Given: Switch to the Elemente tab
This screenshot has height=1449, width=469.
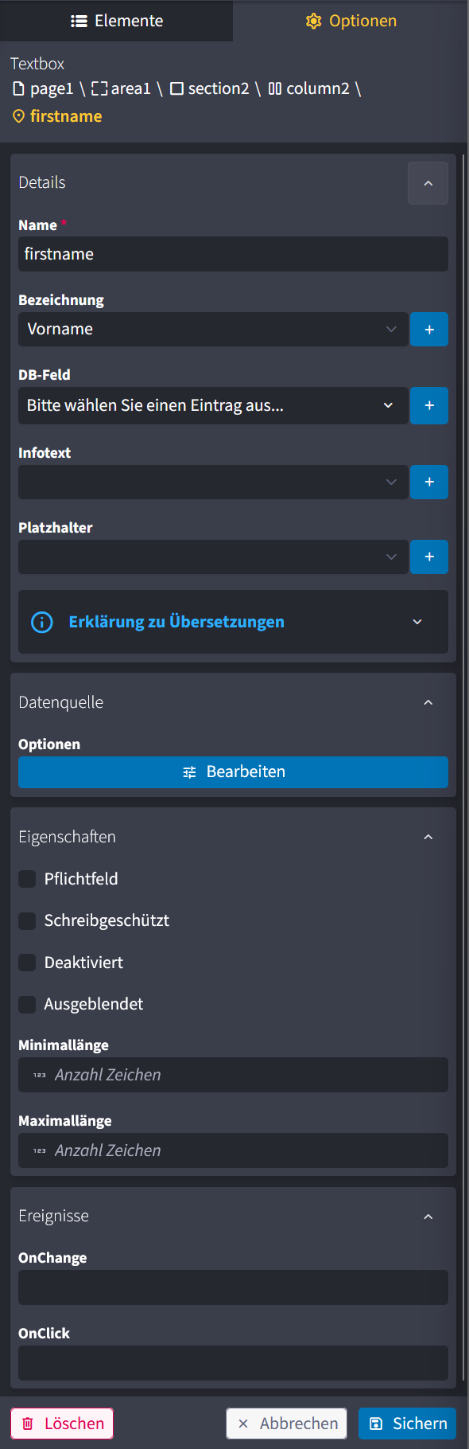Looking at the screenshot, I should click(117, 21).
